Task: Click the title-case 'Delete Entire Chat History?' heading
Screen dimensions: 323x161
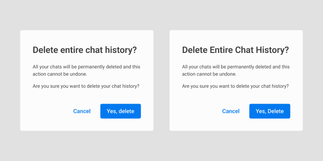Action: pyautogui.click(x=235, y=50)
